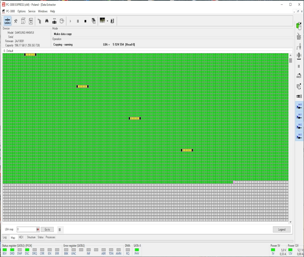
Task: Open the Options menu
Action: click(x=22, y=11)
